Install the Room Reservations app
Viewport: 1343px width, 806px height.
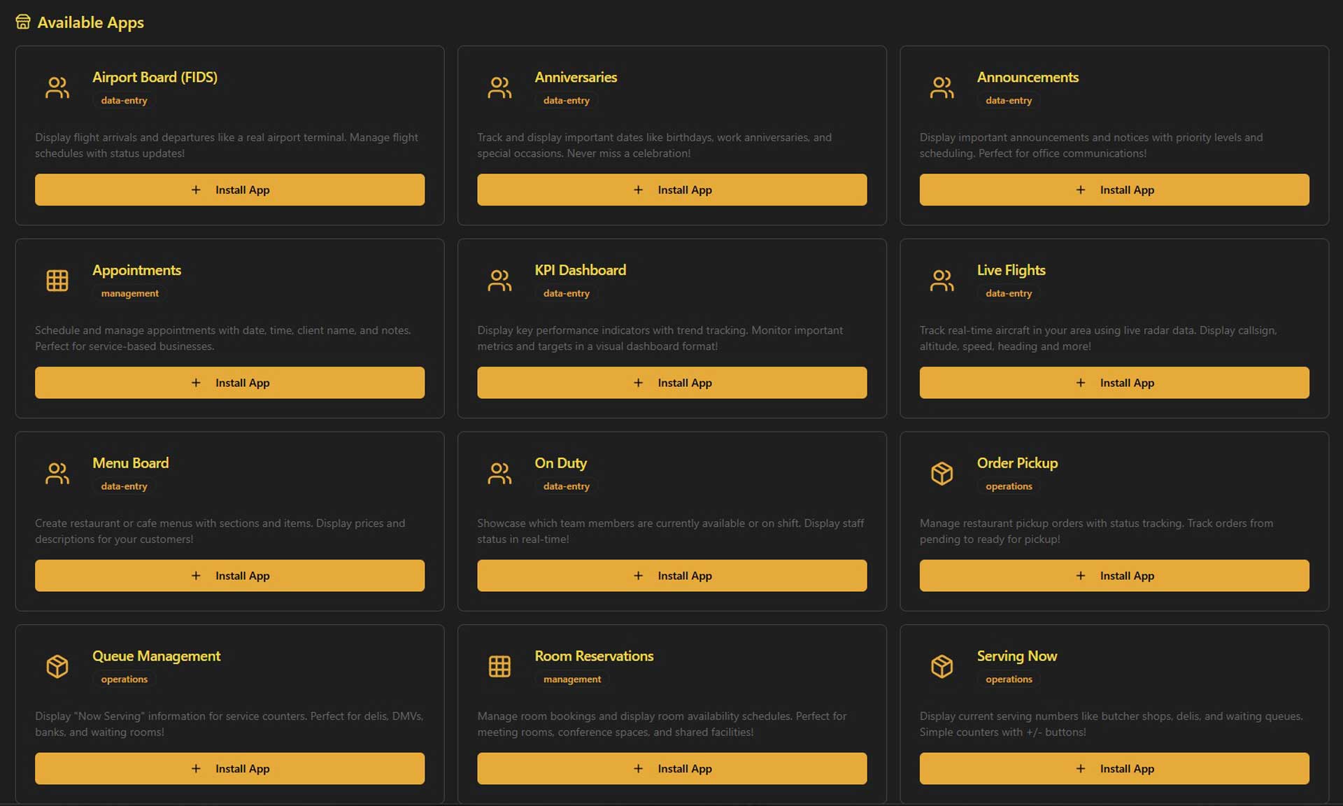[x=671, y=768]
